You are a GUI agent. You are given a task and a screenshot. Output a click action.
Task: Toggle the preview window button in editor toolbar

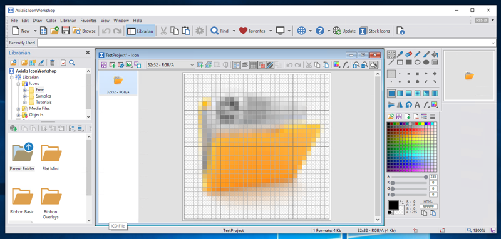click(x=237, y=65)
